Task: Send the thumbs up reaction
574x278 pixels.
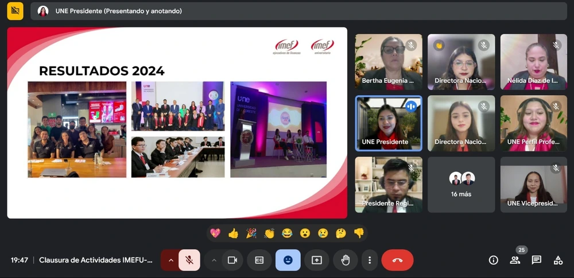Action: click(233, 233)
